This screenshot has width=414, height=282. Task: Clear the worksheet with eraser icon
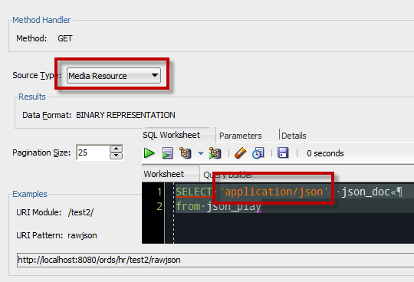click(240, 153)
